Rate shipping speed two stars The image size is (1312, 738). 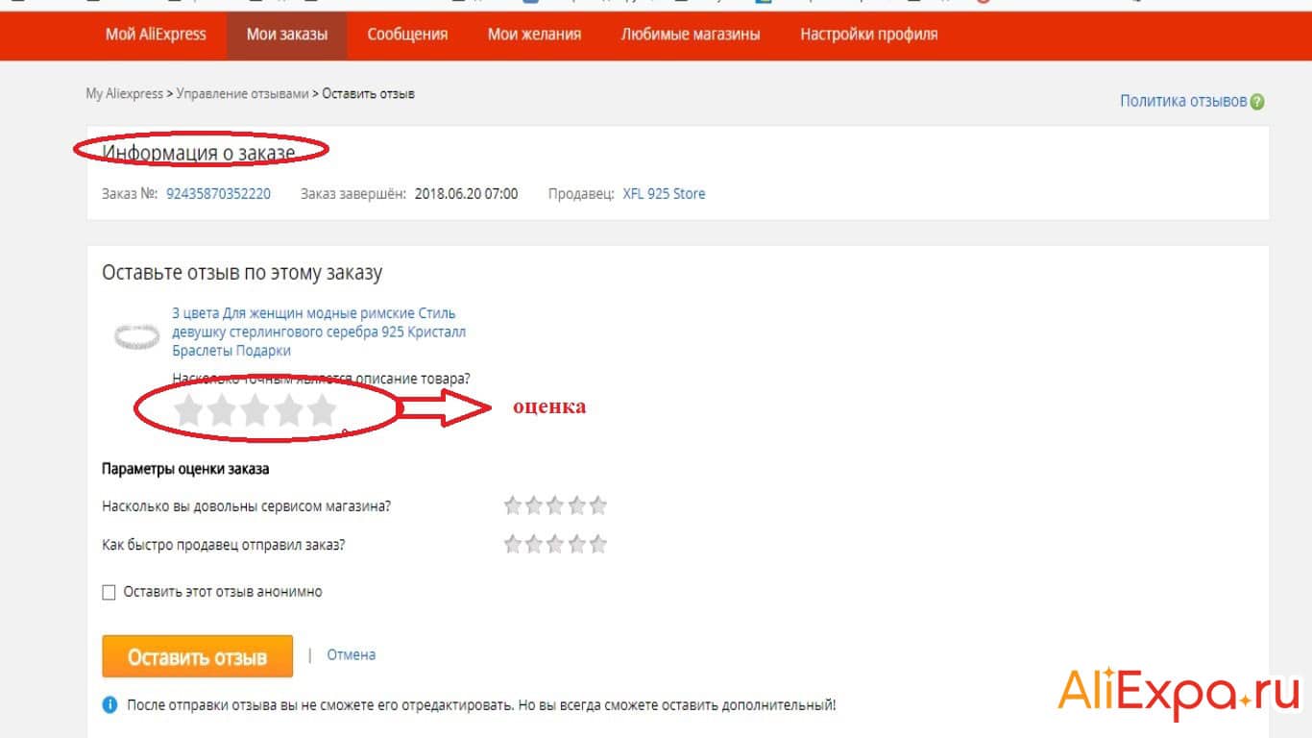(534, 545)
